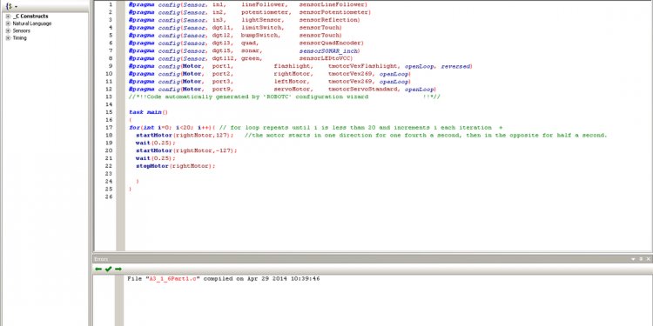
Task: Go to next error with right arrow
Action: (118, 269)
